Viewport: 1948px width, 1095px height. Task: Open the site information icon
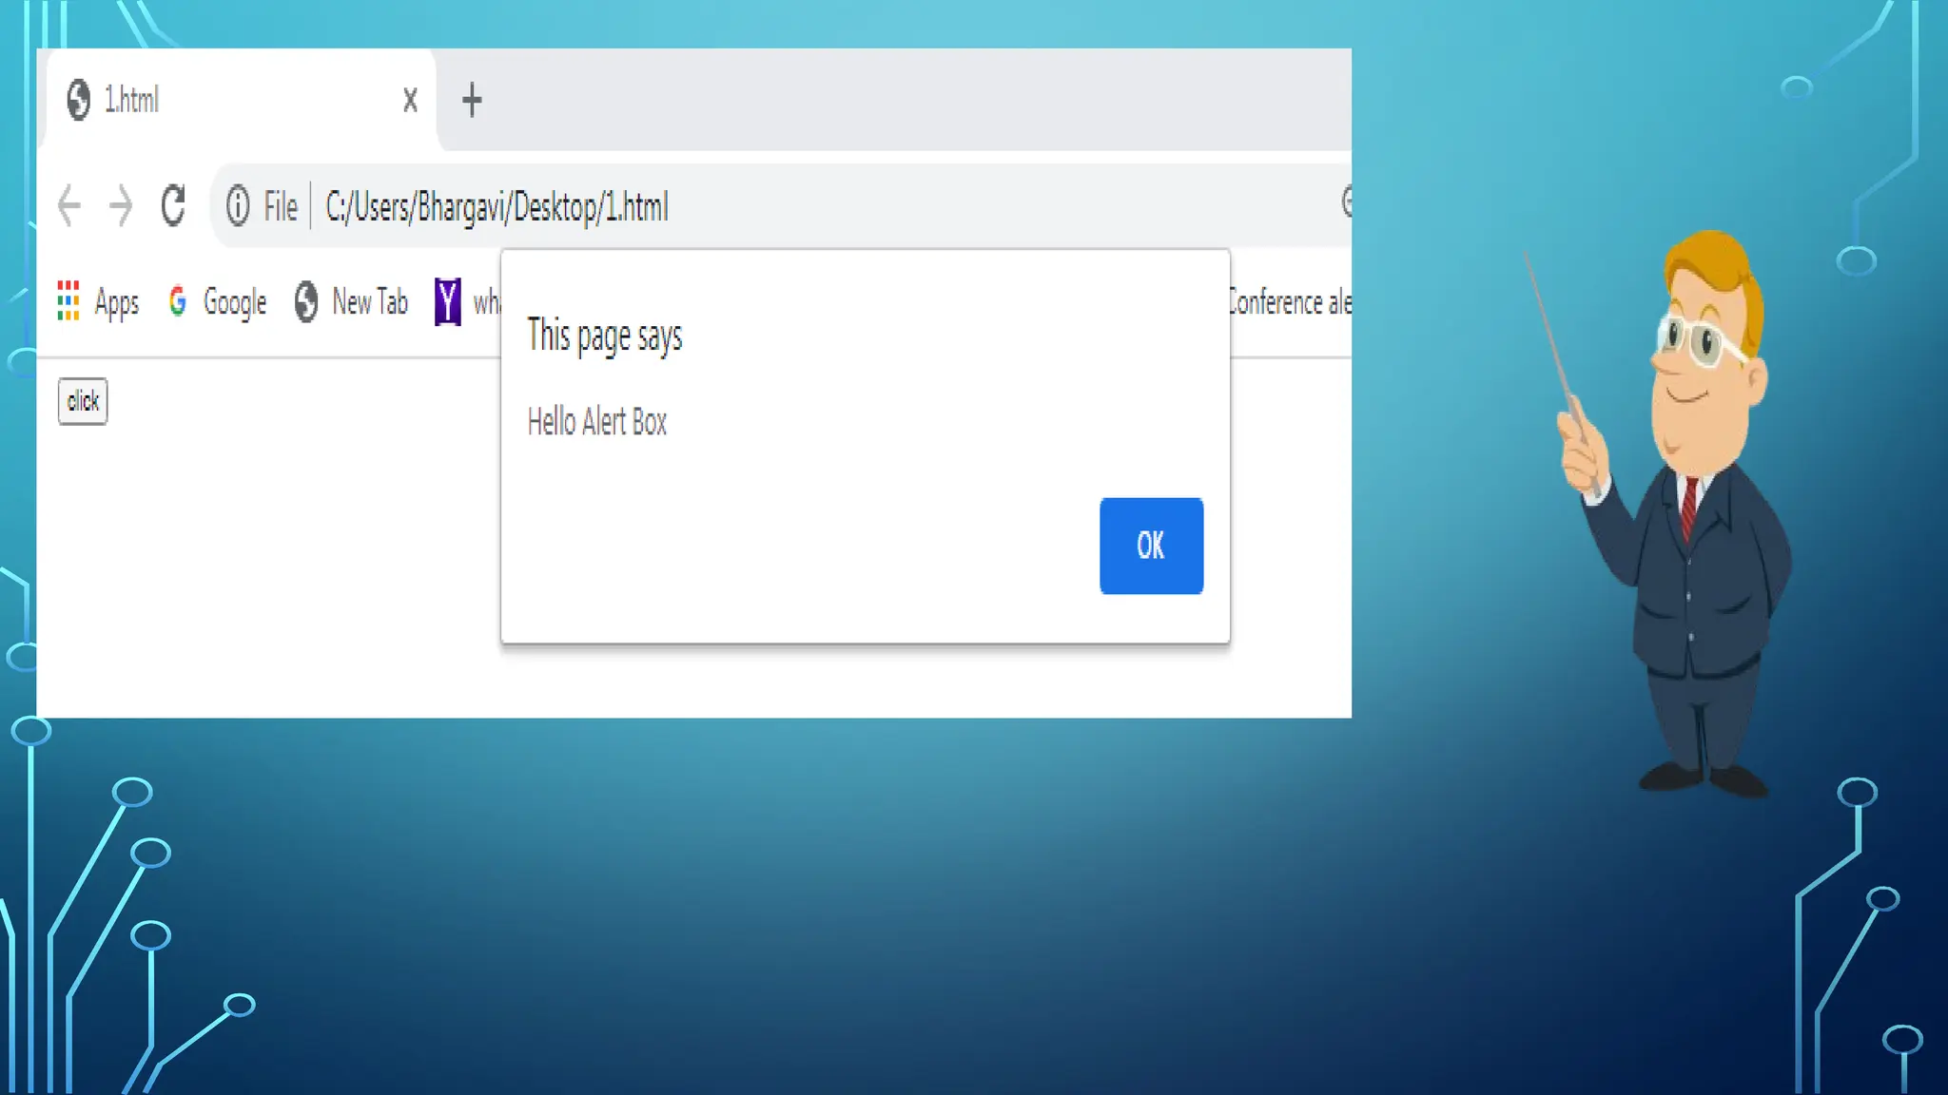point(238,205)
